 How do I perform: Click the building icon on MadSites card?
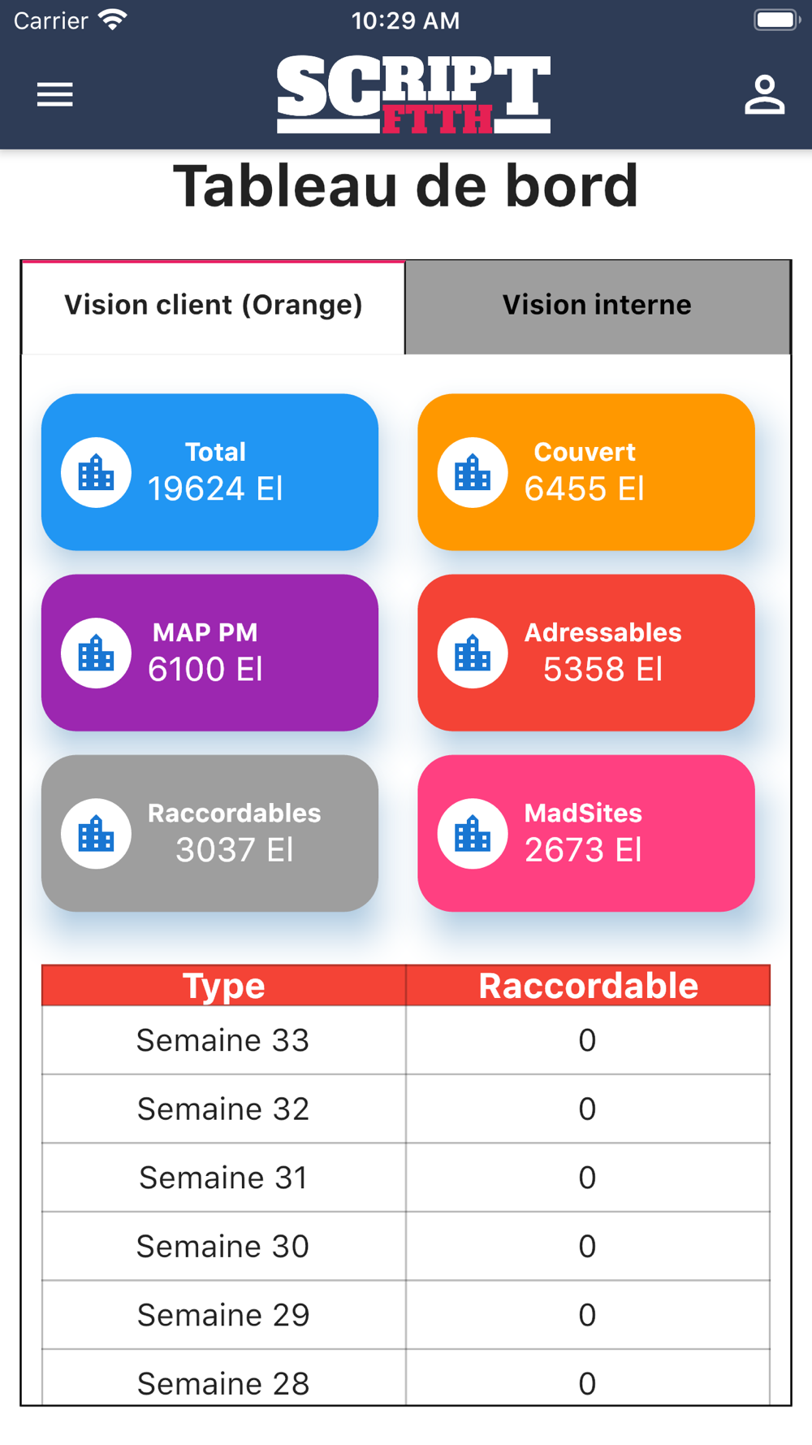[473, 833]
